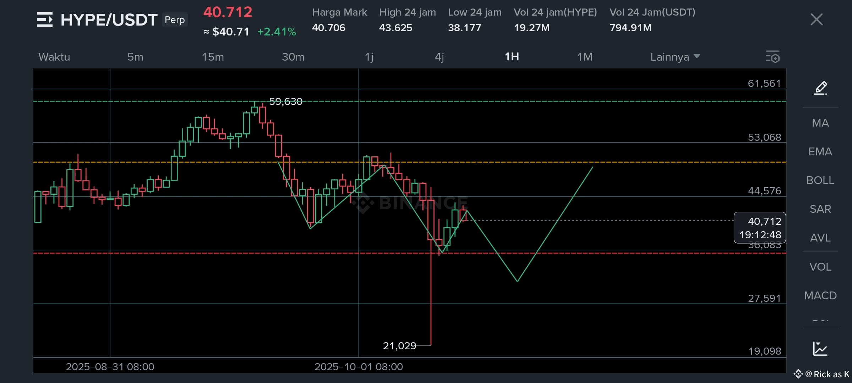Switch to the 5m timeframe
Image resolution: width=852 pixels, height=383 pixels.
pos(135,57)
